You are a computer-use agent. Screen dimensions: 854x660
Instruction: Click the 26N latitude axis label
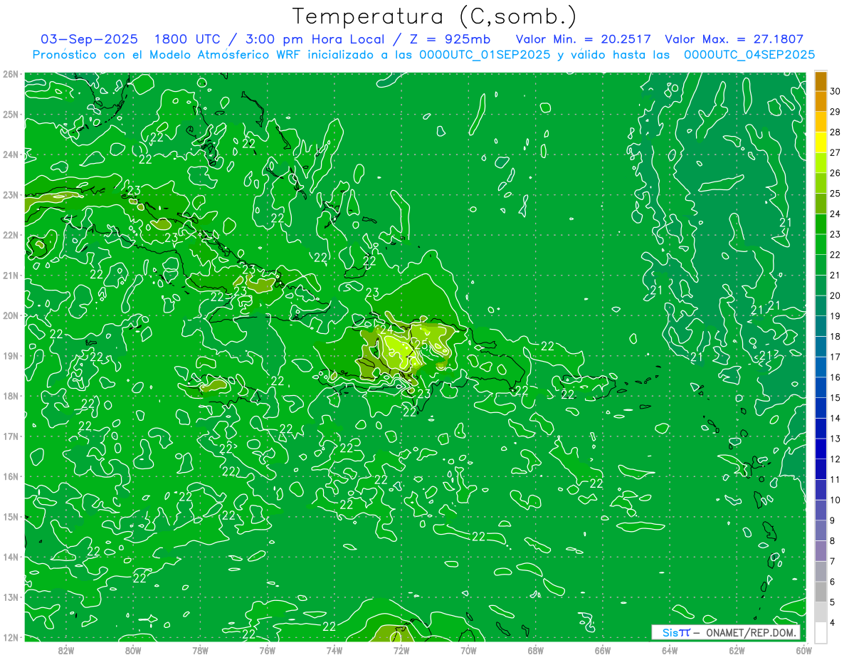10,74
